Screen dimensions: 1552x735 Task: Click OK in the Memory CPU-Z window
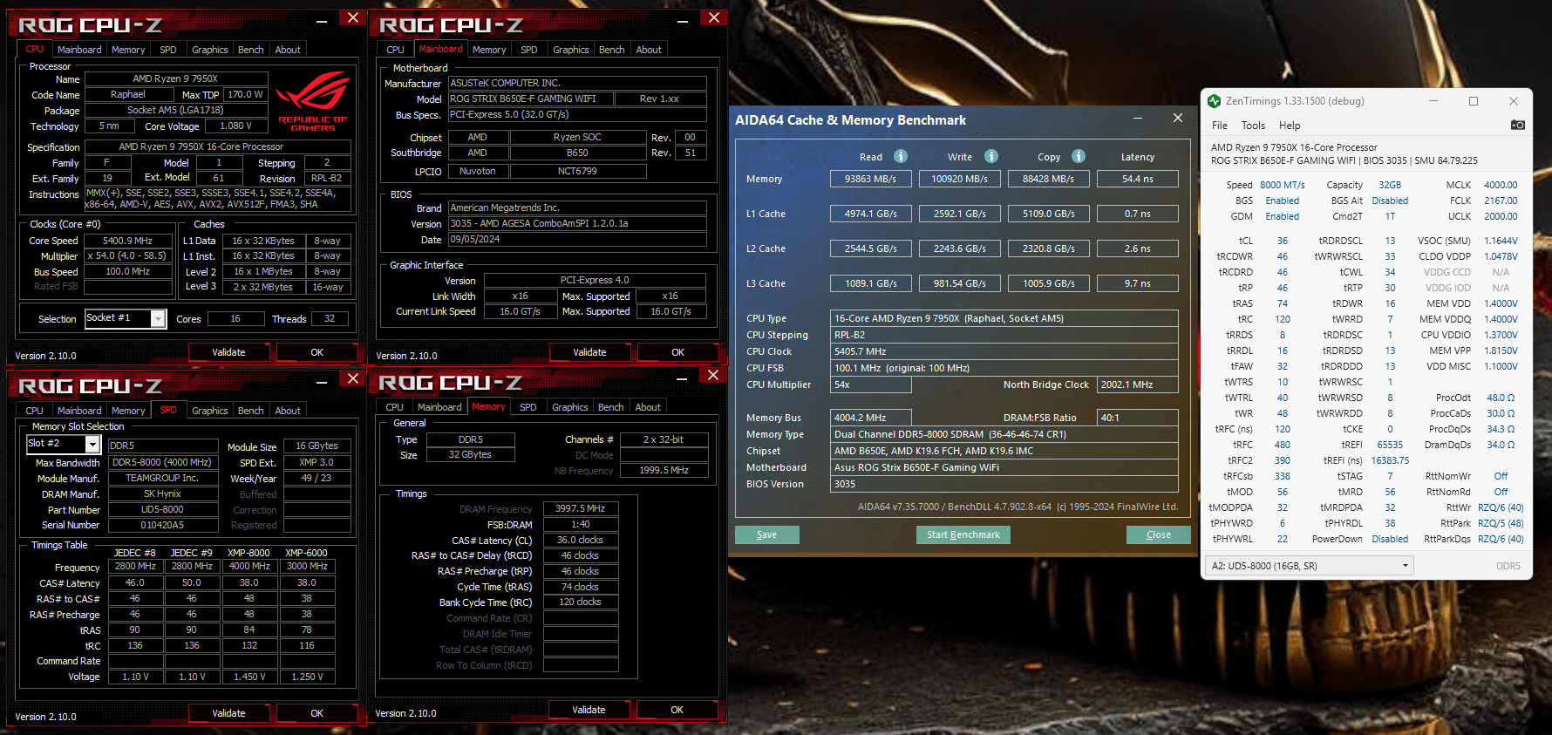pos(677,710)
